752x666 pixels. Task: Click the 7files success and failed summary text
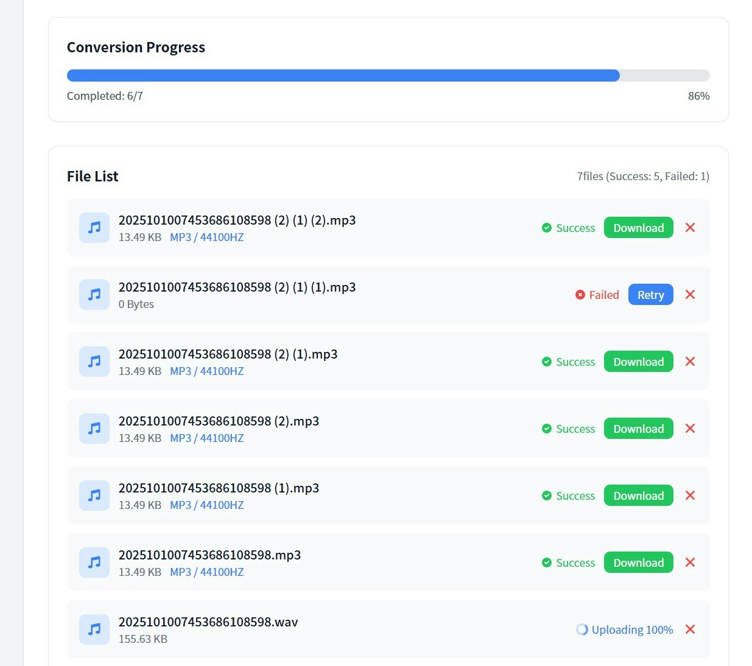click(x=643, y=176)
